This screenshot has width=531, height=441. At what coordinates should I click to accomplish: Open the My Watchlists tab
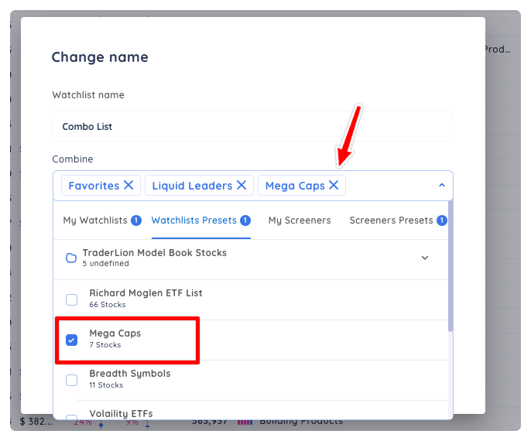(102, 220)
